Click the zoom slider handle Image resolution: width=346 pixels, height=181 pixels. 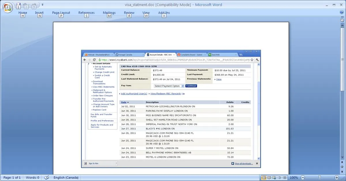[x=319, y=178]
